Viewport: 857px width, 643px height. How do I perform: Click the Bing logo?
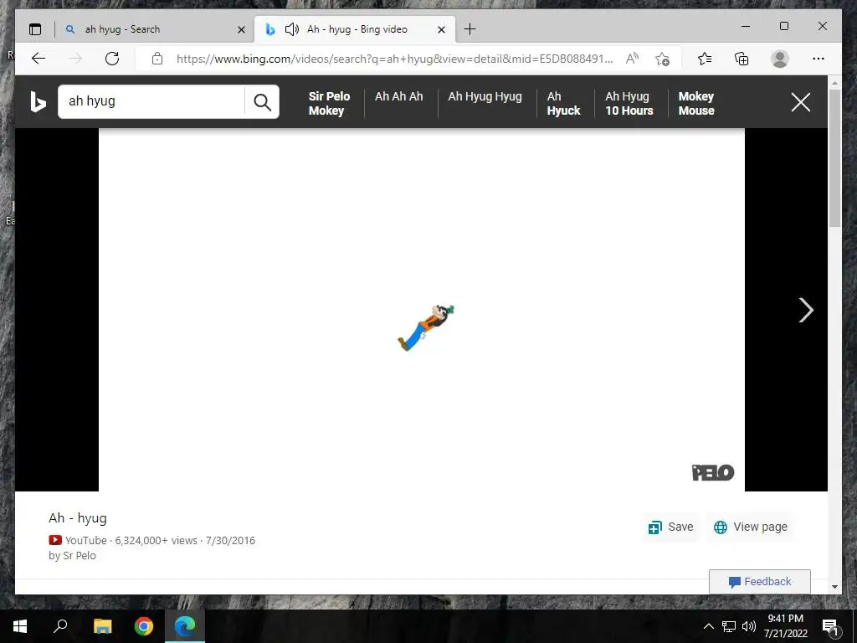click(x=38, y=101)
